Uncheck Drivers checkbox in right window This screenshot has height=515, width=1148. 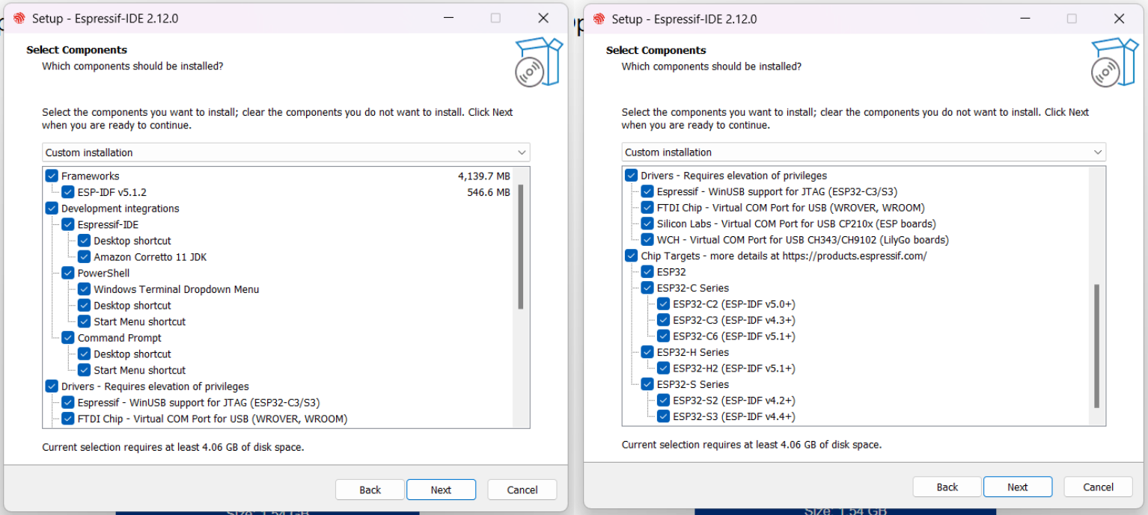[x=631, y=176]
